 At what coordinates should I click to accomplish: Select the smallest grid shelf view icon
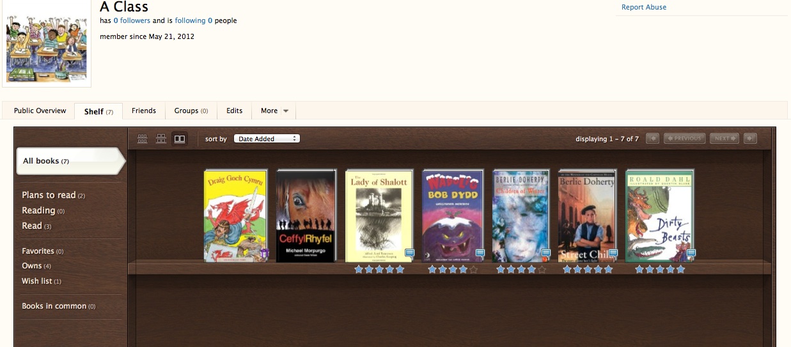pyautogui.click(x=143, y=139)
